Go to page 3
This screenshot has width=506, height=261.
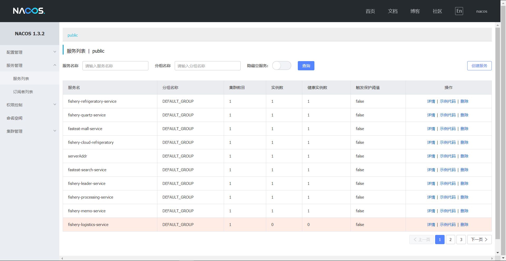point(461,239)
